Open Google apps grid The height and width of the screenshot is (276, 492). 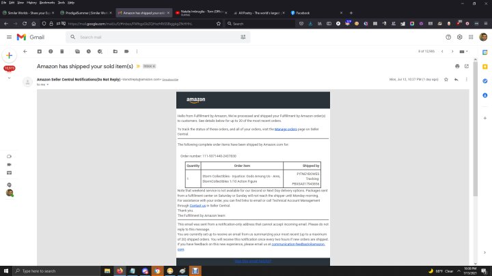pyautogui.click(x=471, y=37)
